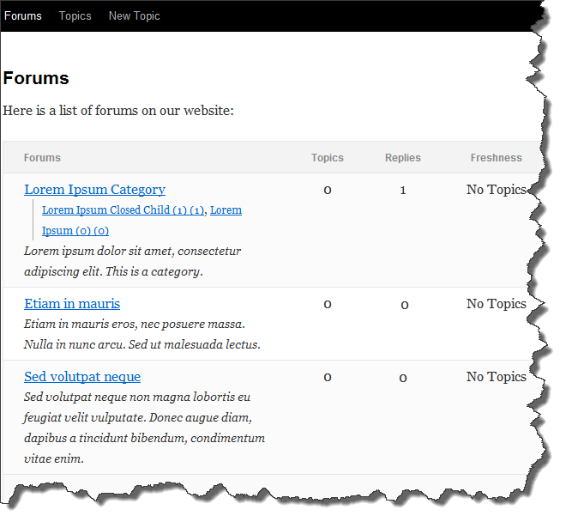
Task: Open Lorem Ipsum Closed Child (1) (1) subforum
Action: tap(123, 210)
